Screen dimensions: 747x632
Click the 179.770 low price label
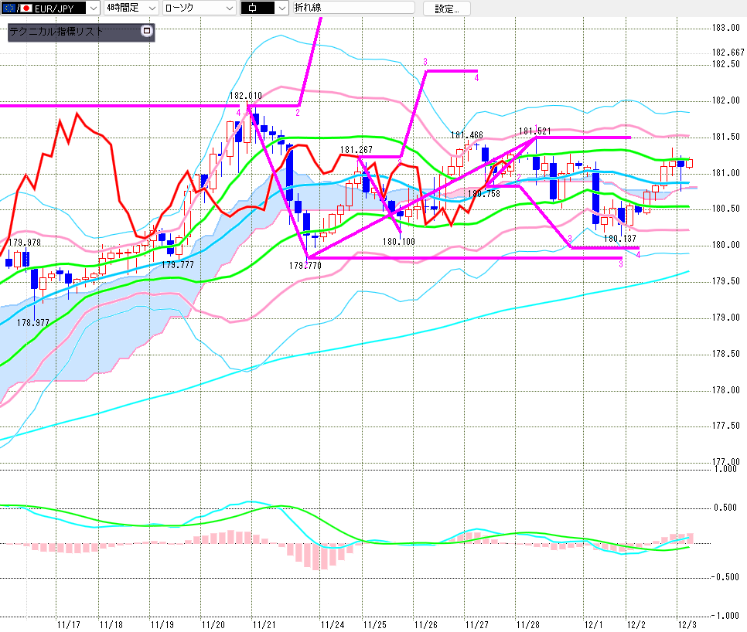pyautogui.click(x=307, y=265)
